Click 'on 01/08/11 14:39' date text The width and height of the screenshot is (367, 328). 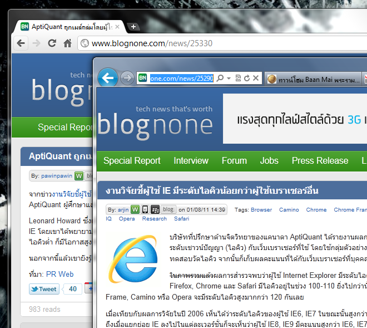202,209
